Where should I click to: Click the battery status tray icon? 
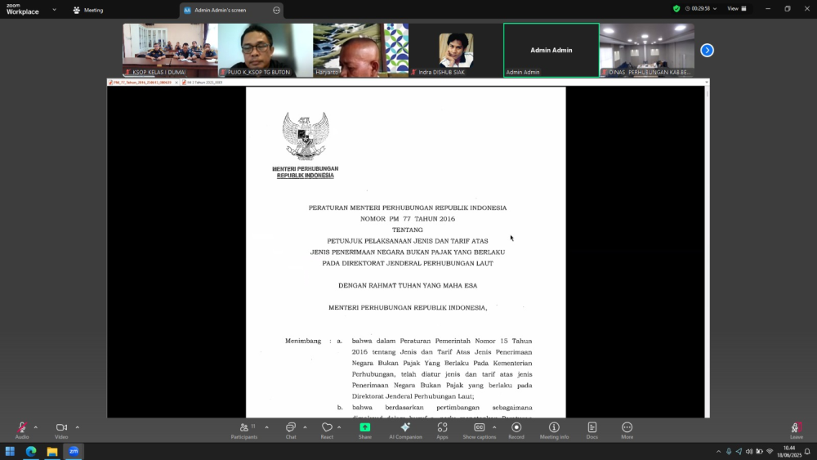point(759,452)
